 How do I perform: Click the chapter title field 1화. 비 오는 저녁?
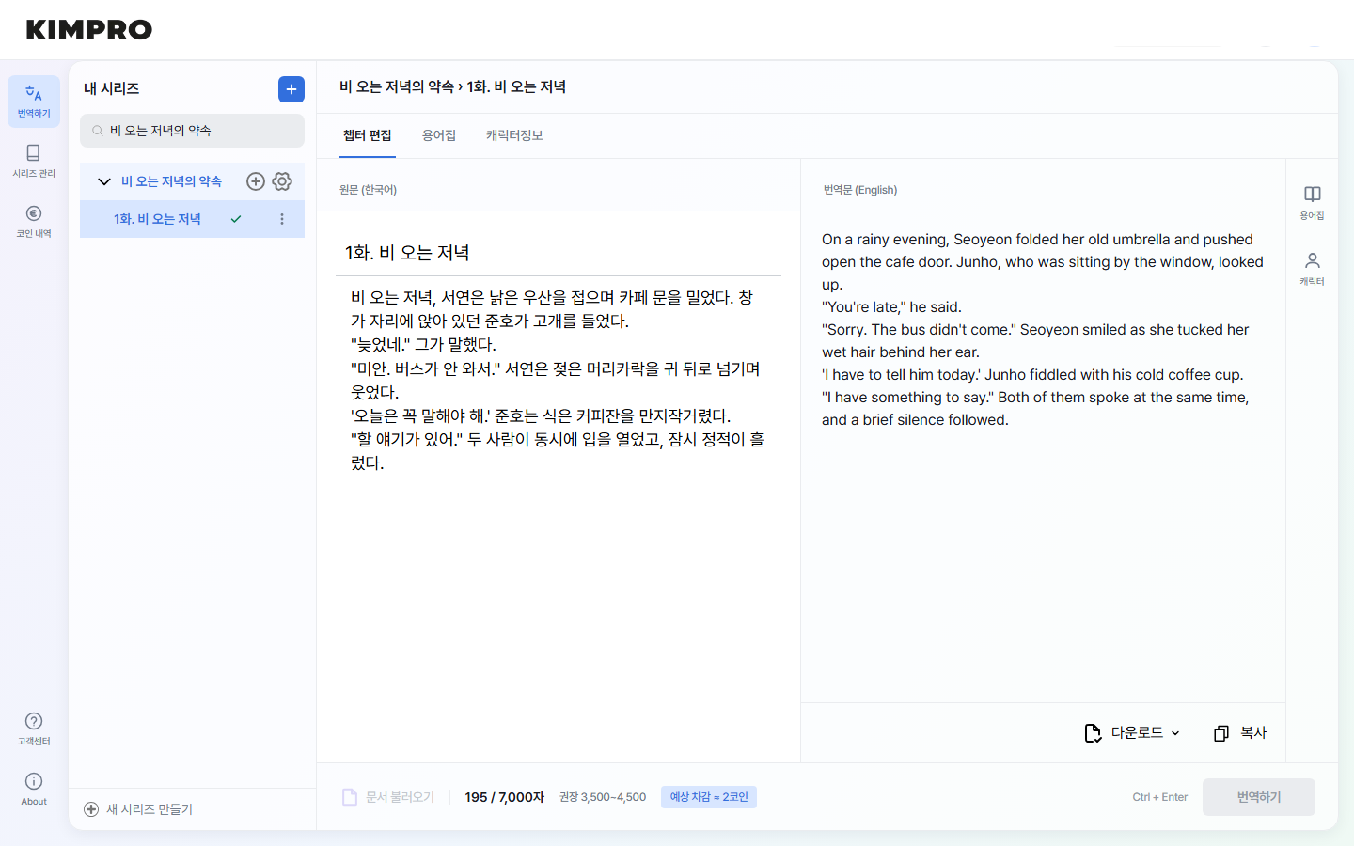(x=559, y=253)
